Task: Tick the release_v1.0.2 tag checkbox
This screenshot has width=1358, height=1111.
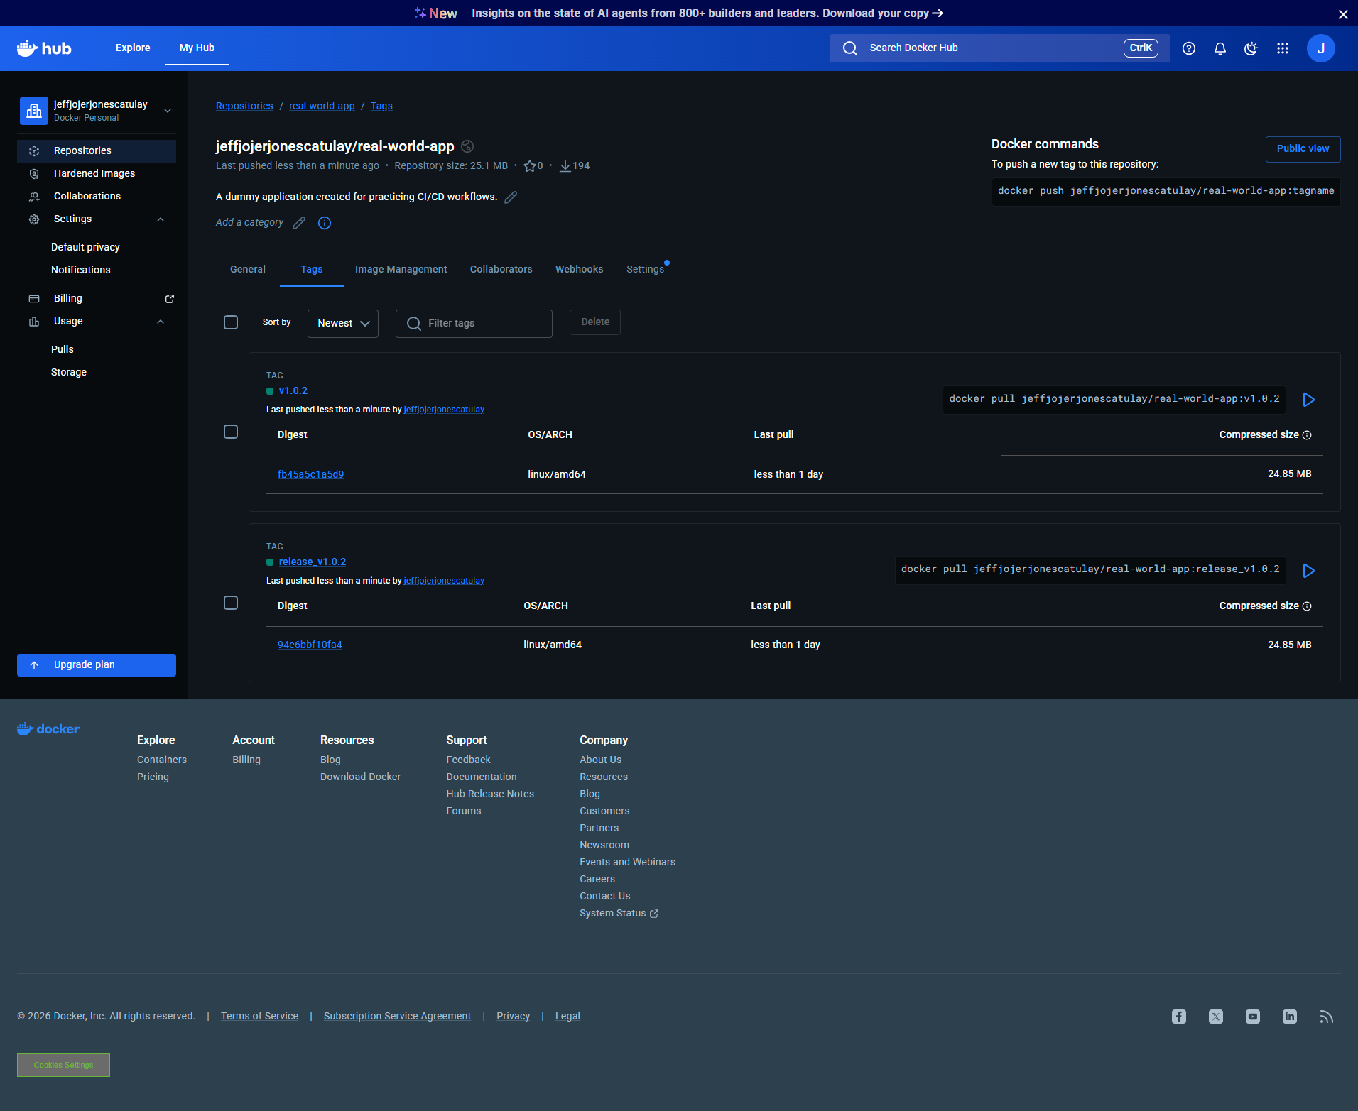Action: pyautogui.click(x=231, y=603)
